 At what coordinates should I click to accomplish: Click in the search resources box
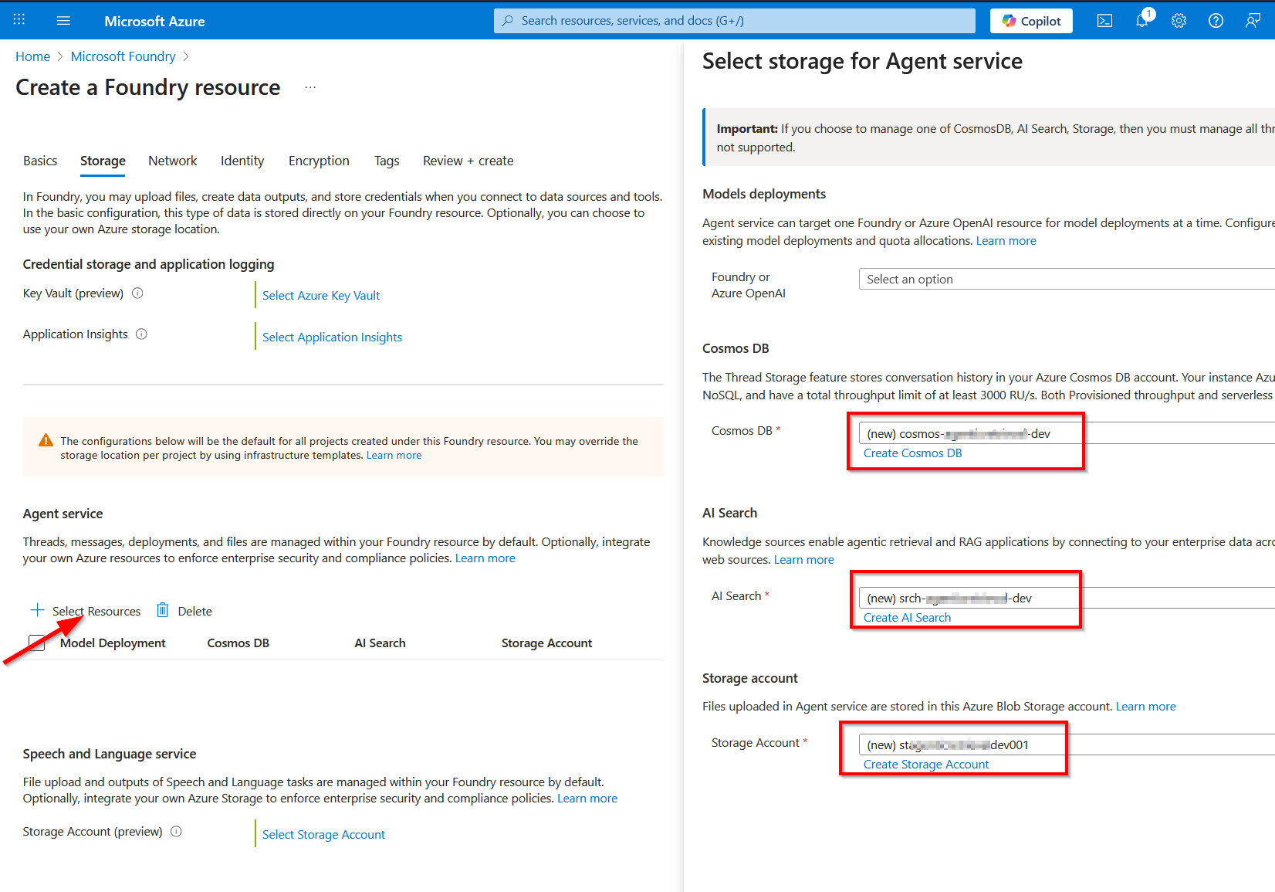click(x=733, y=21)
